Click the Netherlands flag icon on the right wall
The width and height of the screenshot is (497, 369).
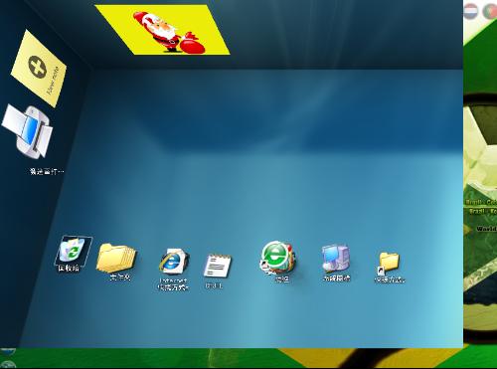click(470, 11)
